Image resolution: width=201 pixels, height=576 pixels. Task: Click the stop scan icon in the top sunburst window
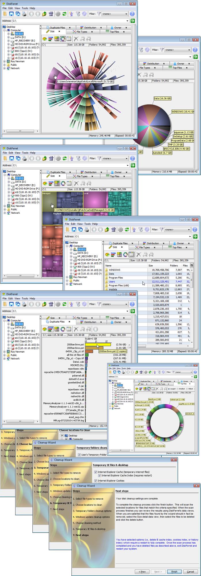(58, 14)
